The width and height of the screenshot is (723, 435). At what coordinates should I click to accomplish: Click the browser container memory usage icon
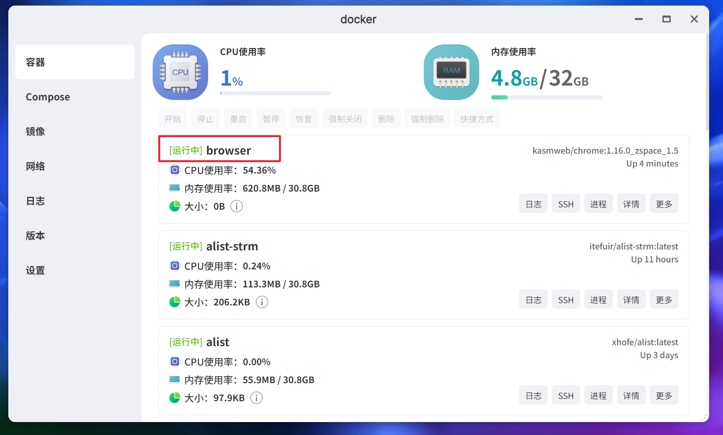click(x=174, y=188)
